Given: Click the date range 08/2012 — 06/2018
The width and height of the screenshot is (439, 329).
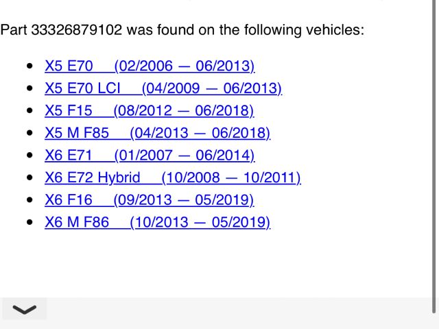Looking at the screenshot, I should point(184,111).
